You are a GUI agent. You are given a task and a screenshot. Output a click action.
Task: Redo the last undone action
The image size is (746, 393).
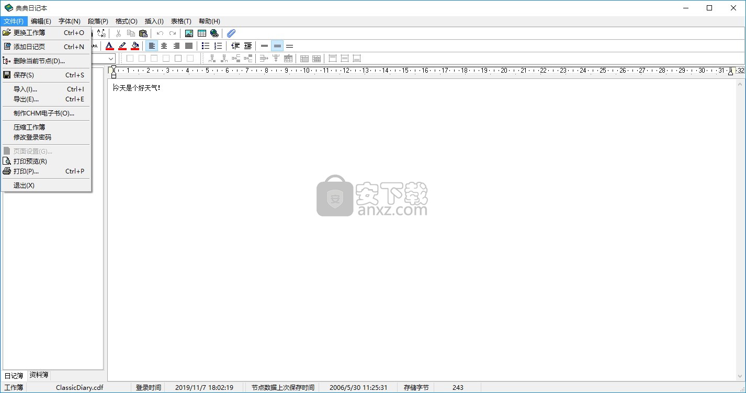(172, 33)
